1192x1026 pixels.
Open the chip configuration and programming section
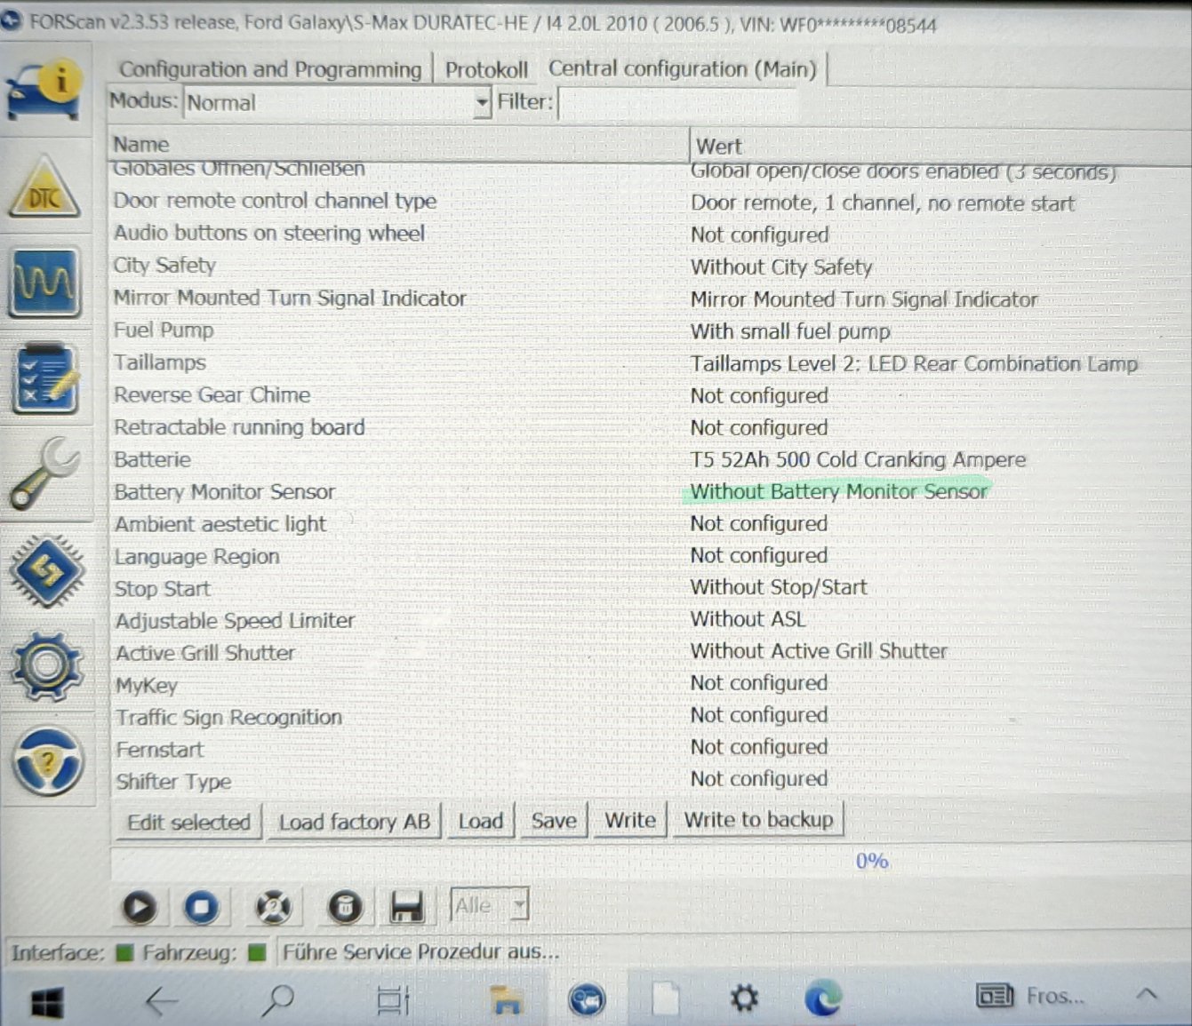pyautogui.click(x=46, y=570)
